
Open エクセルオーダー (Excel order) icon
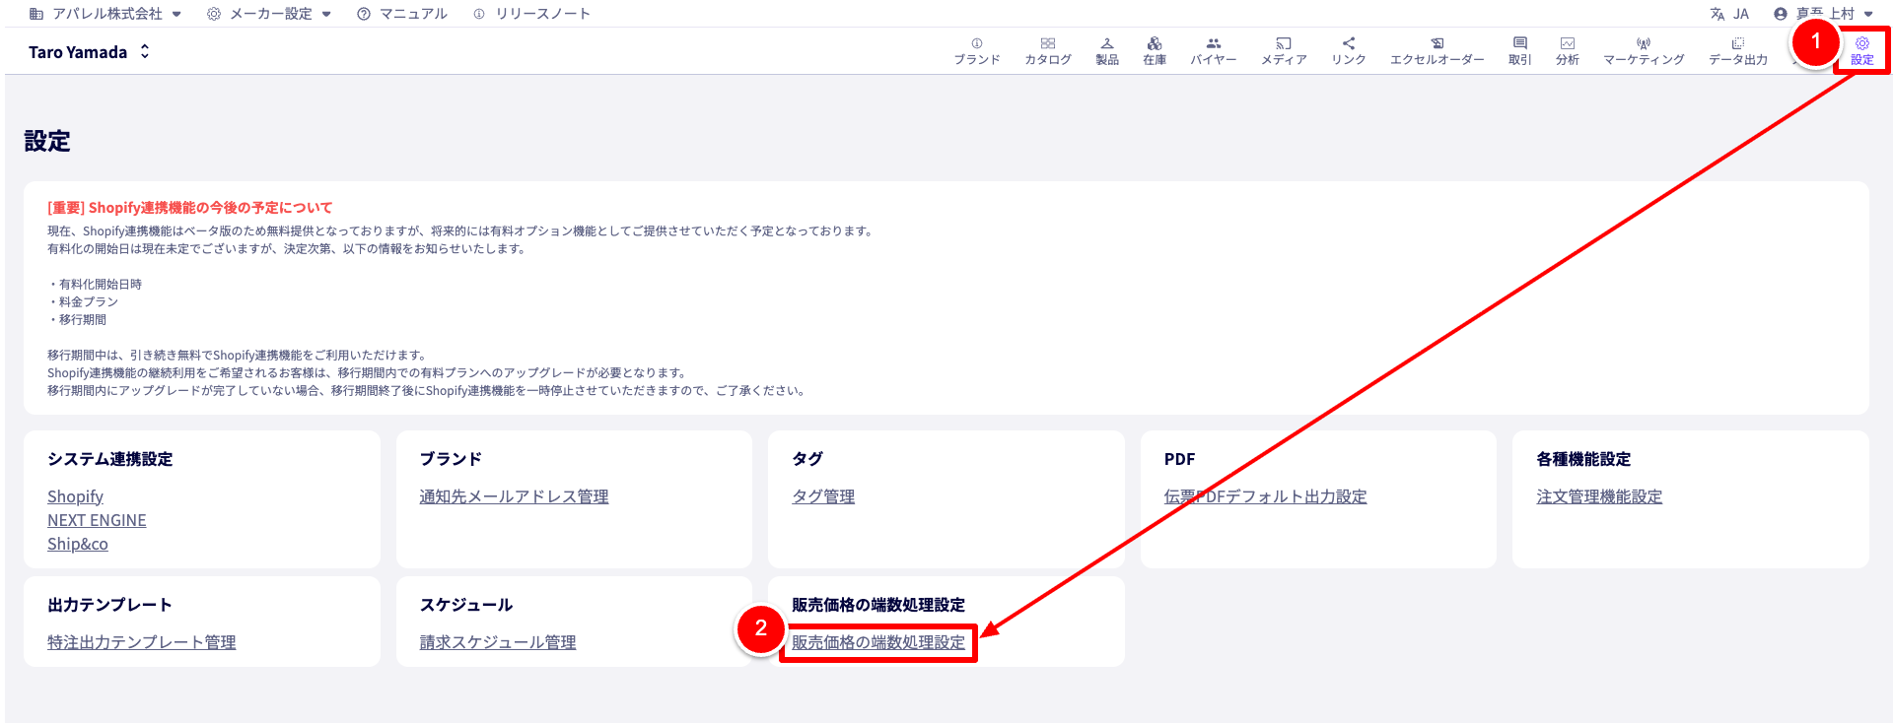1437,44
